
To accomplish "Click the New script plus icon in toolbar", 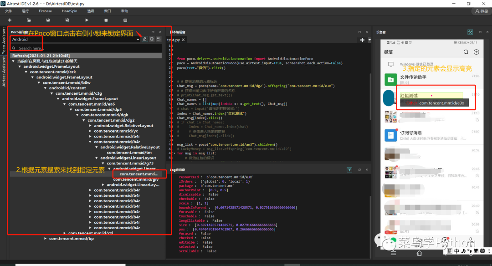I will [10, 20].
